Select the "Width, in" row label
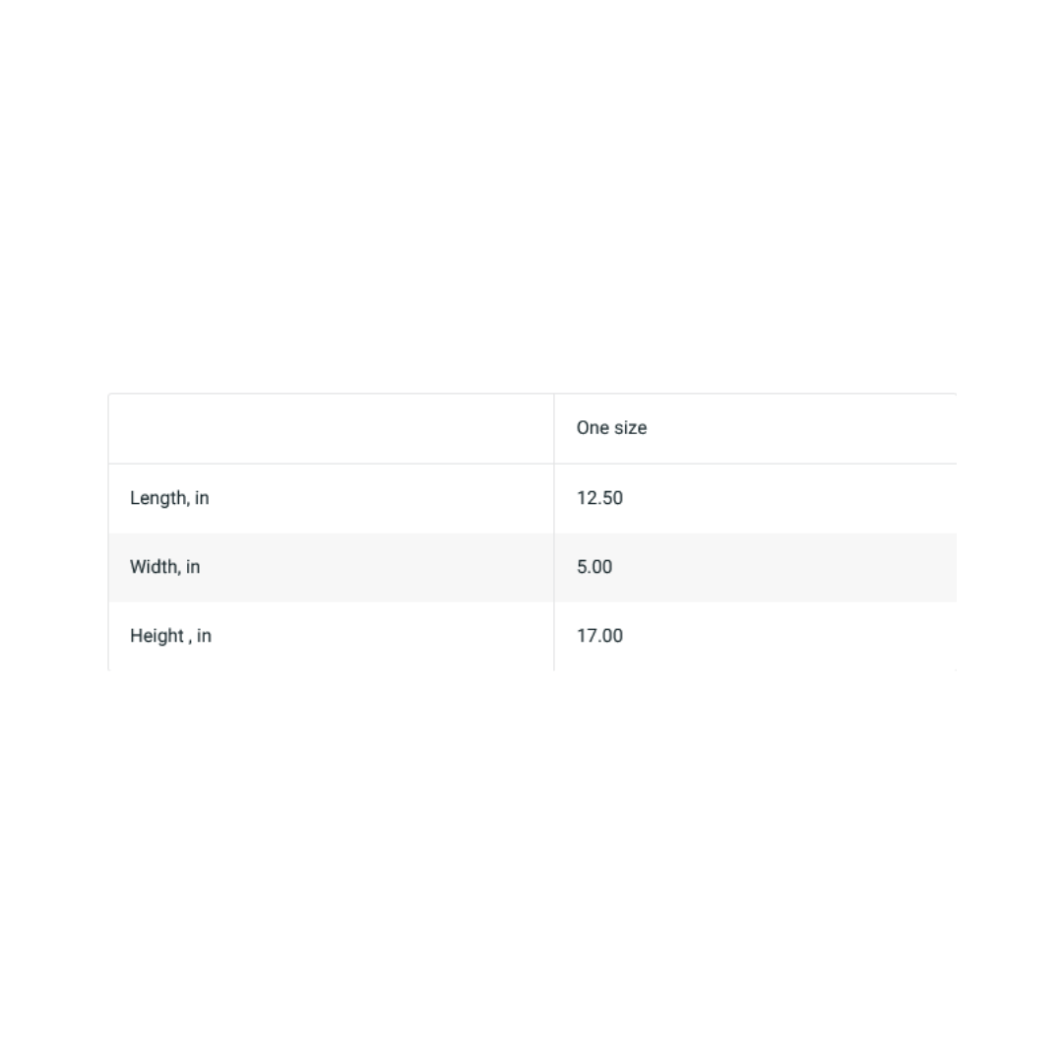 164,567
